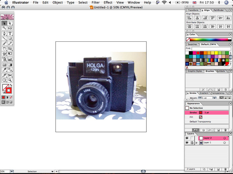Image resolution: width=233 pixels, height=174 pixels.
Task: Select the Type tool
Action: pos(10,33)
